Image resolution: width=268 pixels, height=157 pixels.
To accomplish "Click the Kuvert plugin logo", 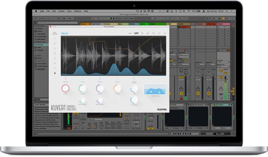I will click(64, 108).
